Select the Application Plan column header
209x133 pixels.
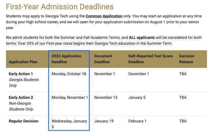click(x=23, y=62)
